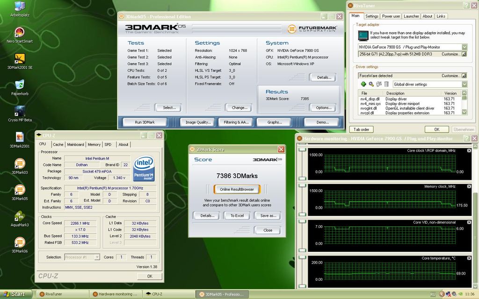Click the top slider handle beside Core temperature graph

tap(303, 257)
